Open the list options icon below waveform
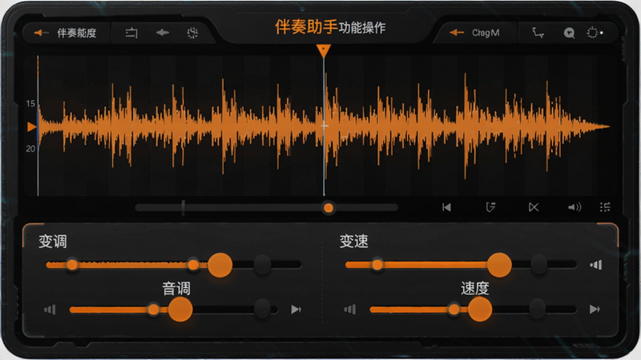Screen dimensions: 641x360 point(605,207)
